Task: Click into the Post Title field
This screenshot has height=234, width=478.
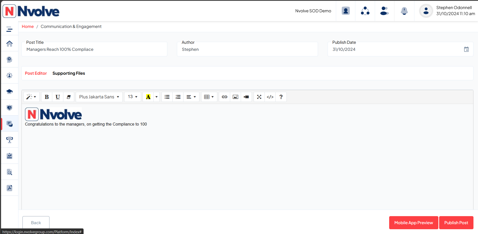Action: 94,49
